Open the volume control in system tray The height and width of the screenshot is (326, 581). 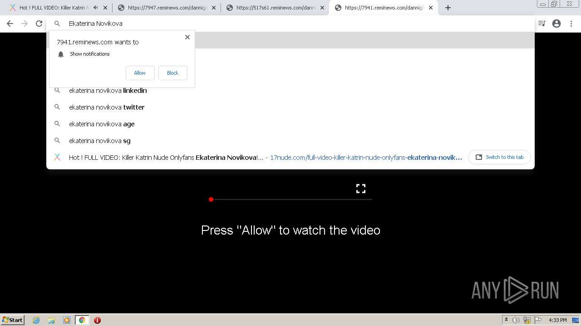pyautogui.click(x=516, y=320)
